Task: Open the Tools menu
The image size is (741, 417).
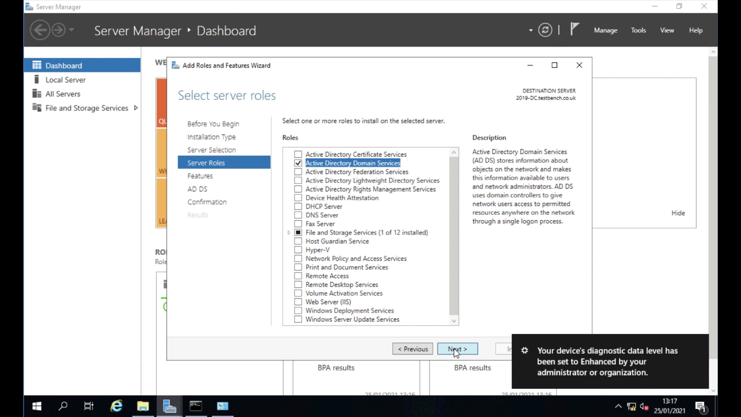Action: (x=638, y=30)
